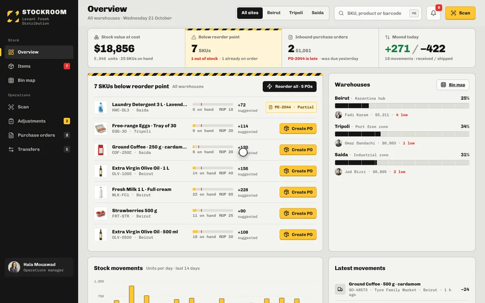Click the $18,856 stock value
485x303 pixels.
pyautogui.click(x=114, y=48)
